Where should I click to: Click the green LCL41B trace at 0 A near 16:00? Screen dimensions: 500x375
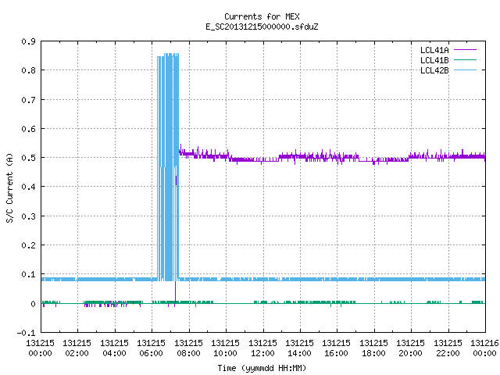(337, 302)
